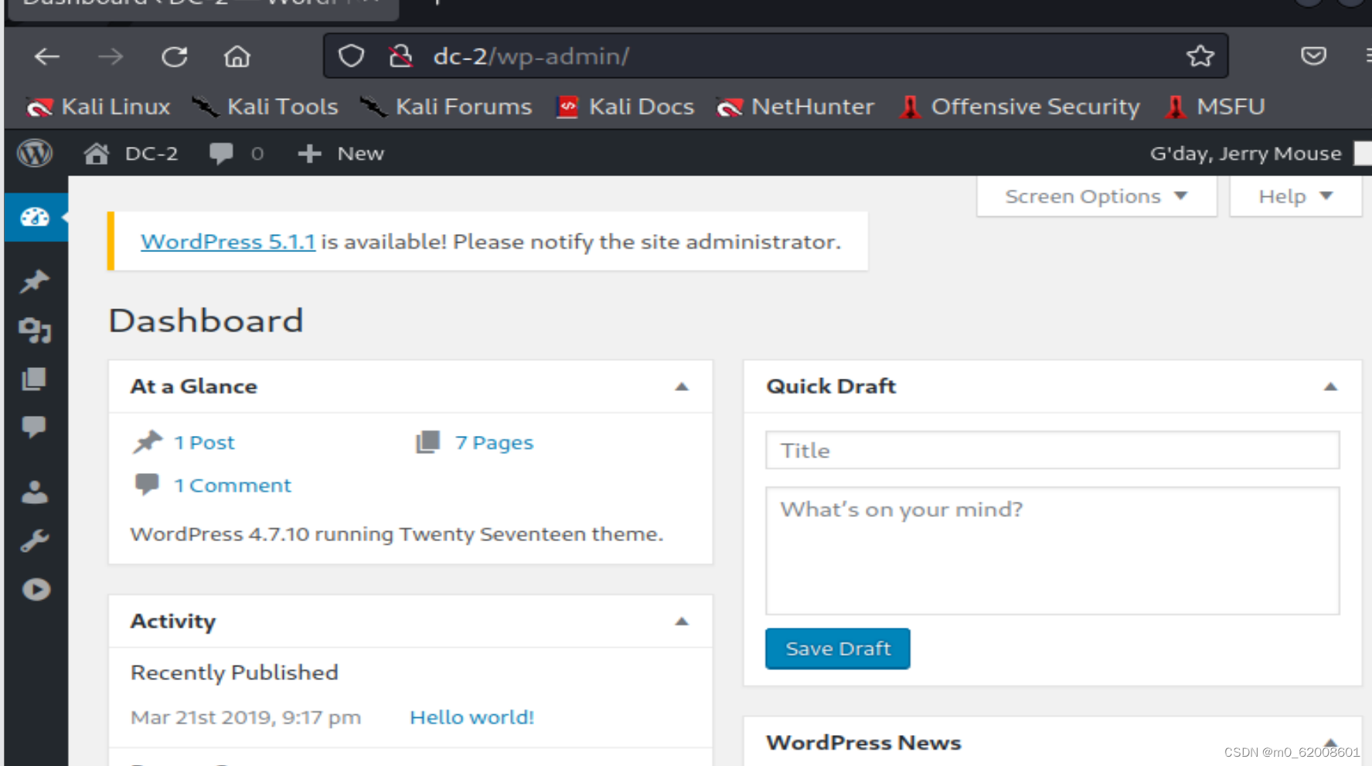Open comments bubble in admin bar
Screen dimensions: 1372x766
tap(221, 153)
